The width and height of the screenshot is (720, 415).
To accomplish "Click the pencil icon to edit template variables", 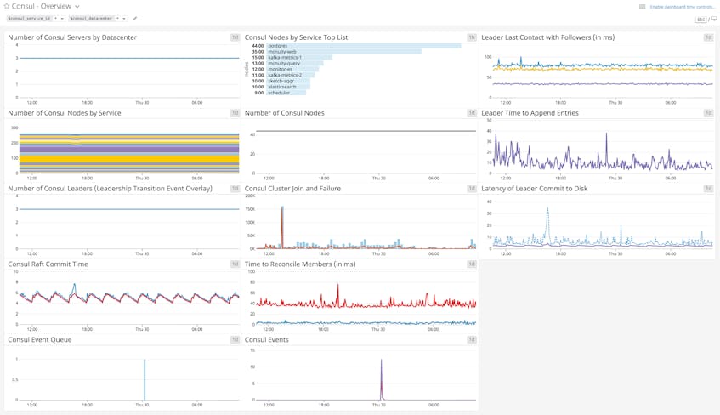I will tap(135, 19).
